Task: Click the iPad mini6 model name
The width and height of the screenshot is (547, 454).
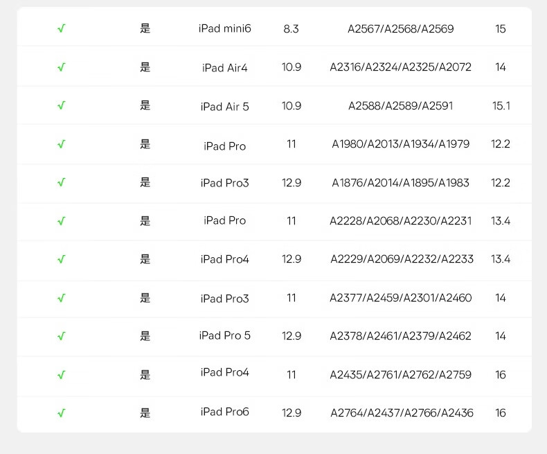Action: (224, 28)
